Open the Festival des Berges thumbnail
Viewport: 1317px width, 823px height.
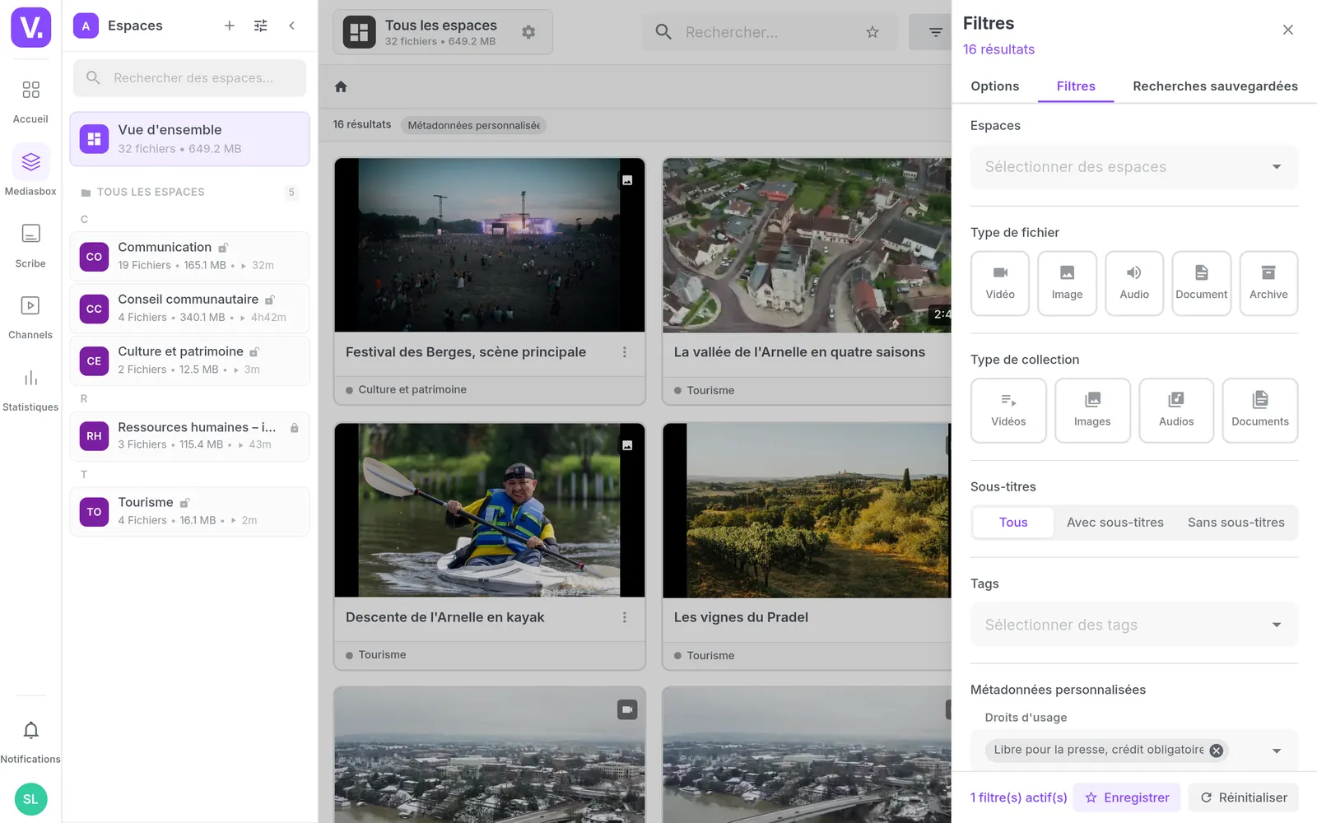click(x=490, y=245)
